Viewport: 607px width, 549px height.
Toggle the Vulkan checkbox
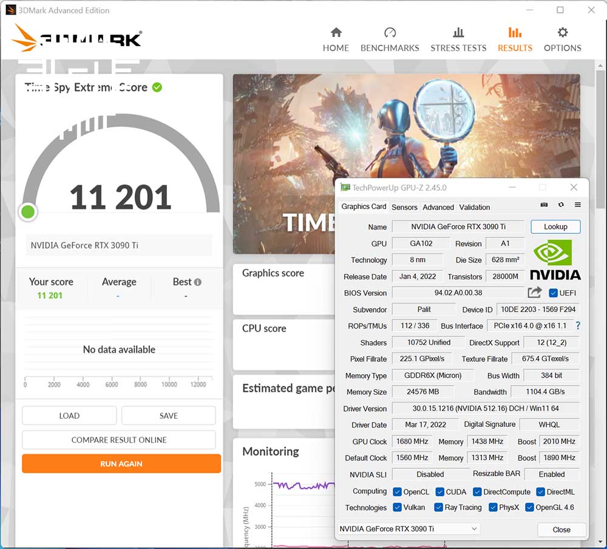tap(397, 507)
